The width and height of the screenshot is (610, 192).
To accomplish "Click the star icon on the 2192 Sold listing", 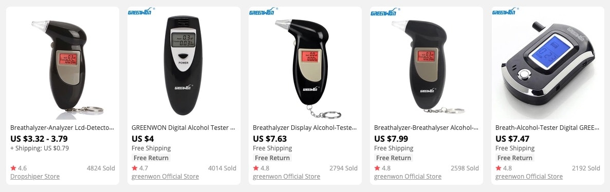I will coord(498,168).
